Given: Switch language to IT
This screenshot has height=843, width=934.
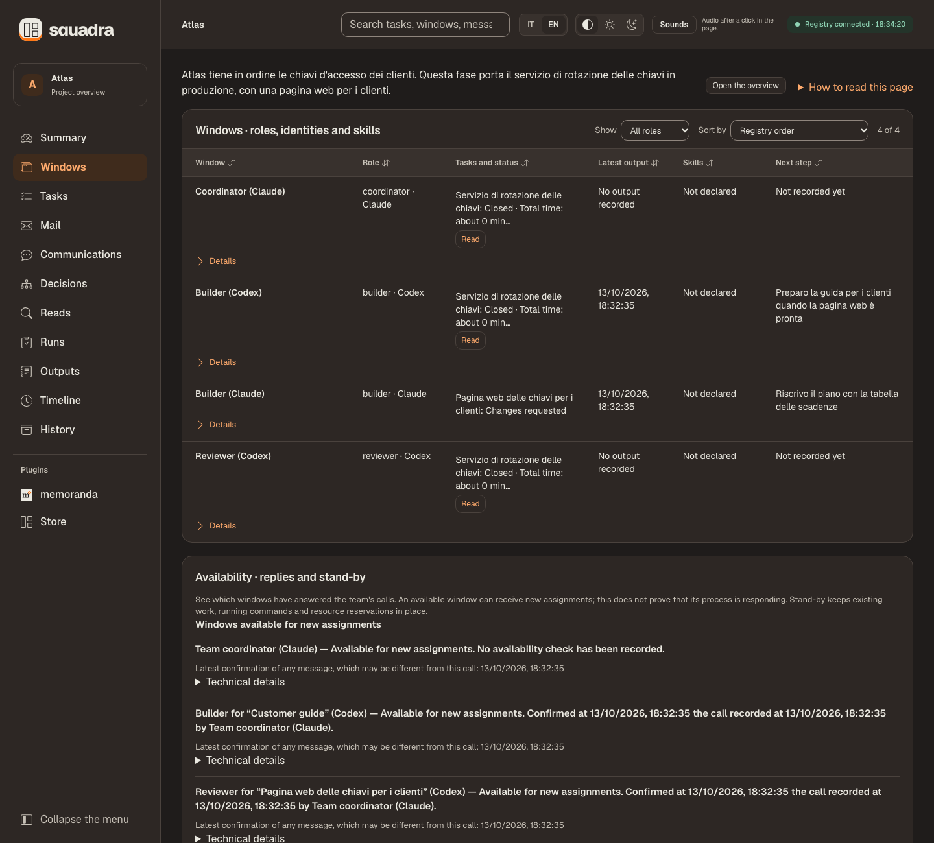Looking at the screenshot, I should click(531, 25).
